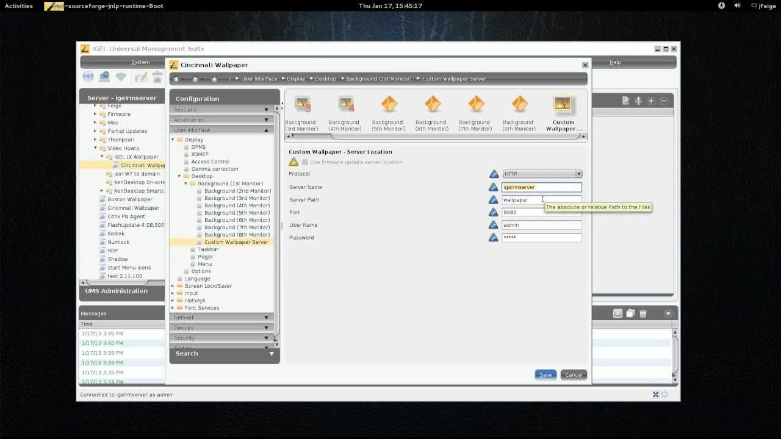Click the document icon in right panel header
This screenshot has width=781, height=439.
(x=625, y=101)
